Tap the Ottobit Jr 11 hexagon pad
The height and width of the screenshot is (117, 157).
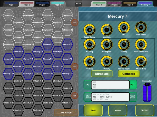click(x=9, y=103)
